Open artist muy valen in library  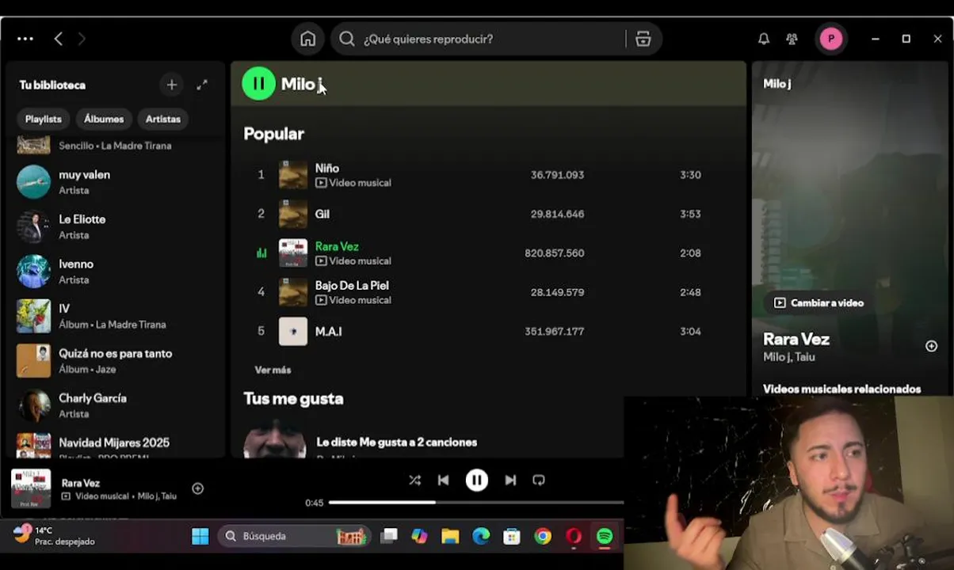(x=115, y=181)
